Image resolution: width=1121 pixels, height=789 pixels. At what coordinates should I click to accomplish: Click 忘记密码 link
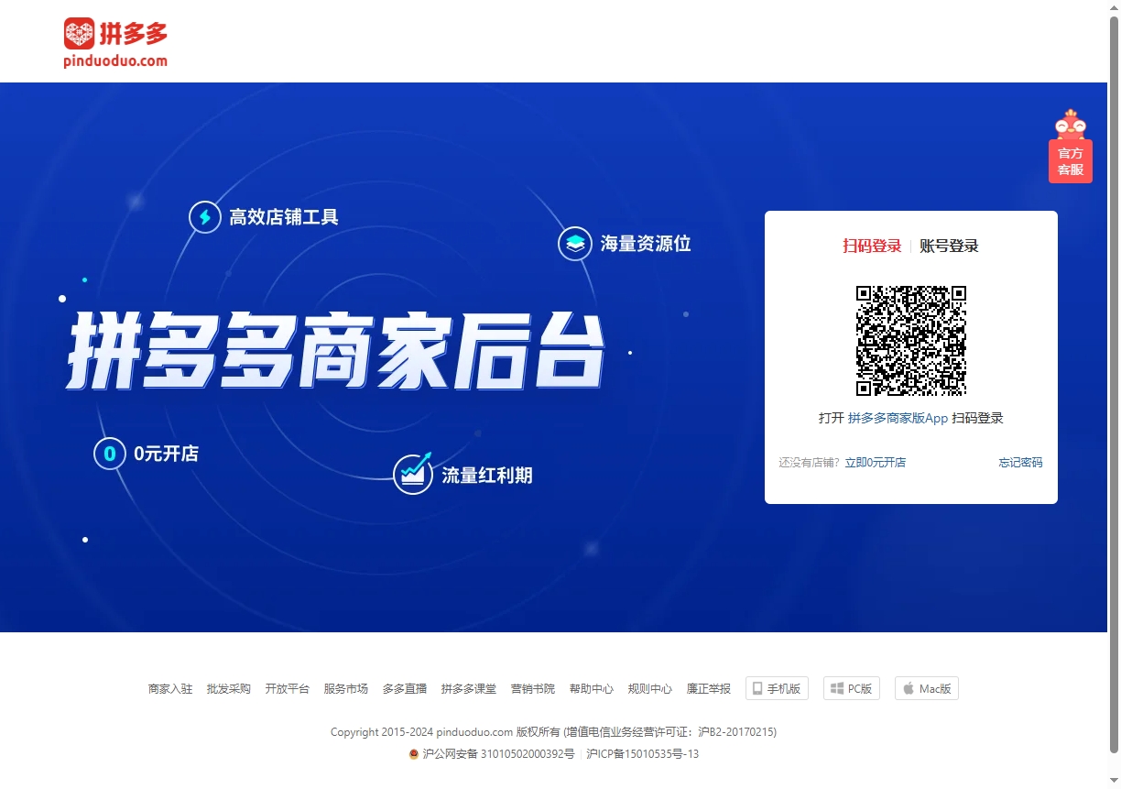pos(1020,463)
